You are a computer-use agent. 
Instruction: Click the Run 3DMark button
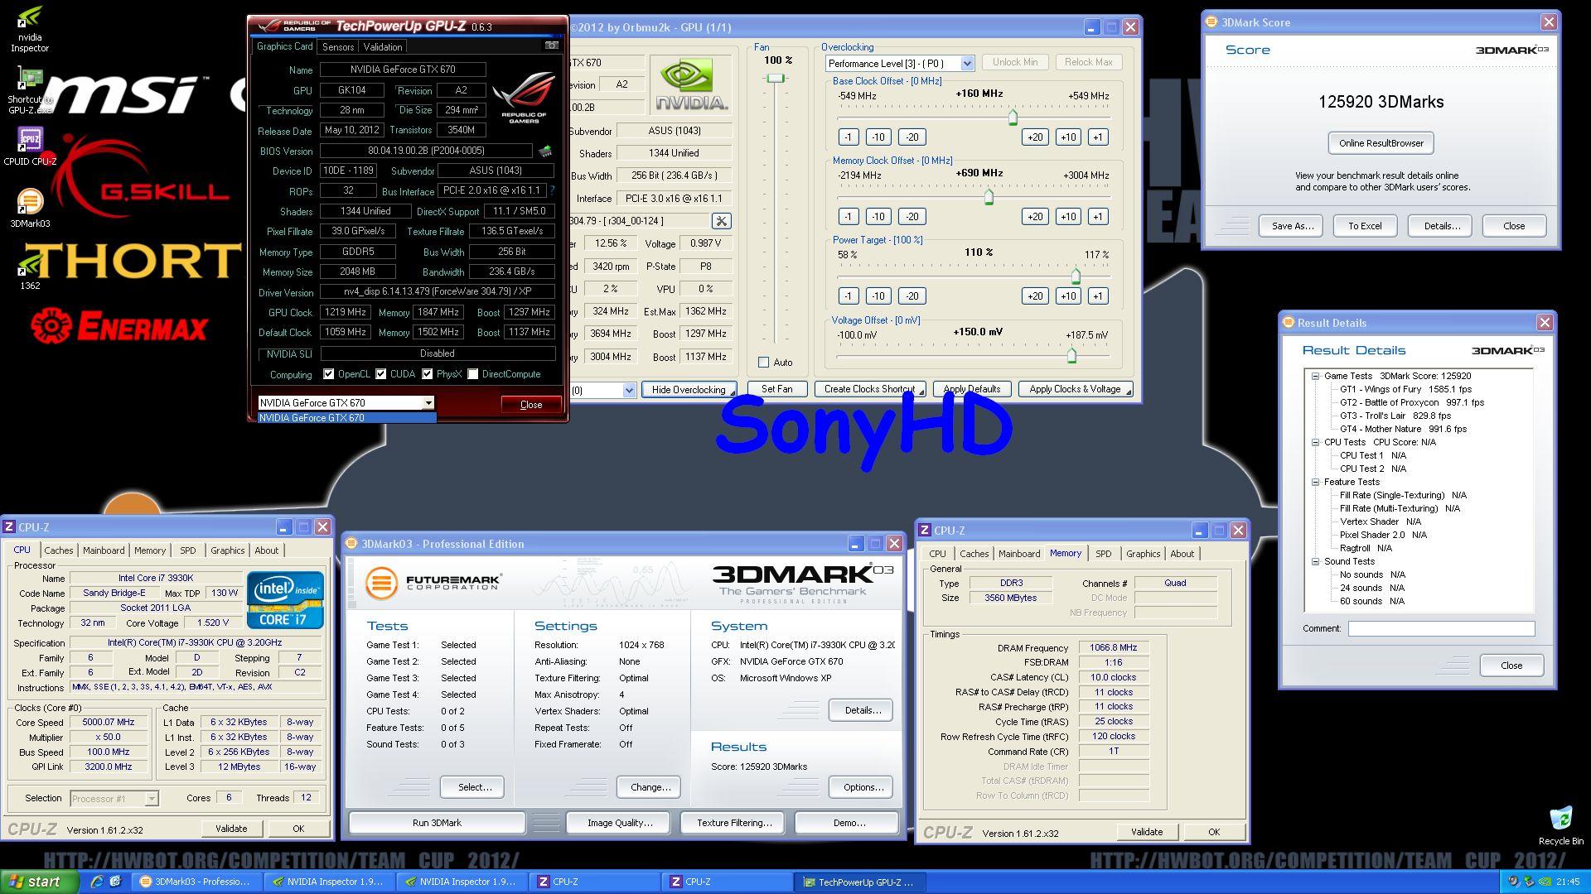point(437,823)
